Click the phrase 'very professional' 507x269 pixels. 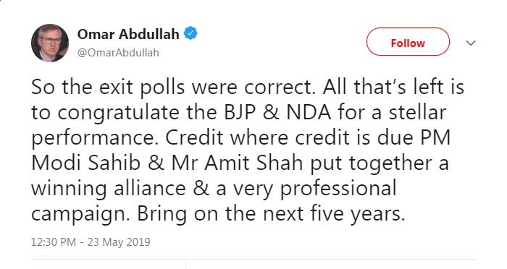tap(315, 189)
